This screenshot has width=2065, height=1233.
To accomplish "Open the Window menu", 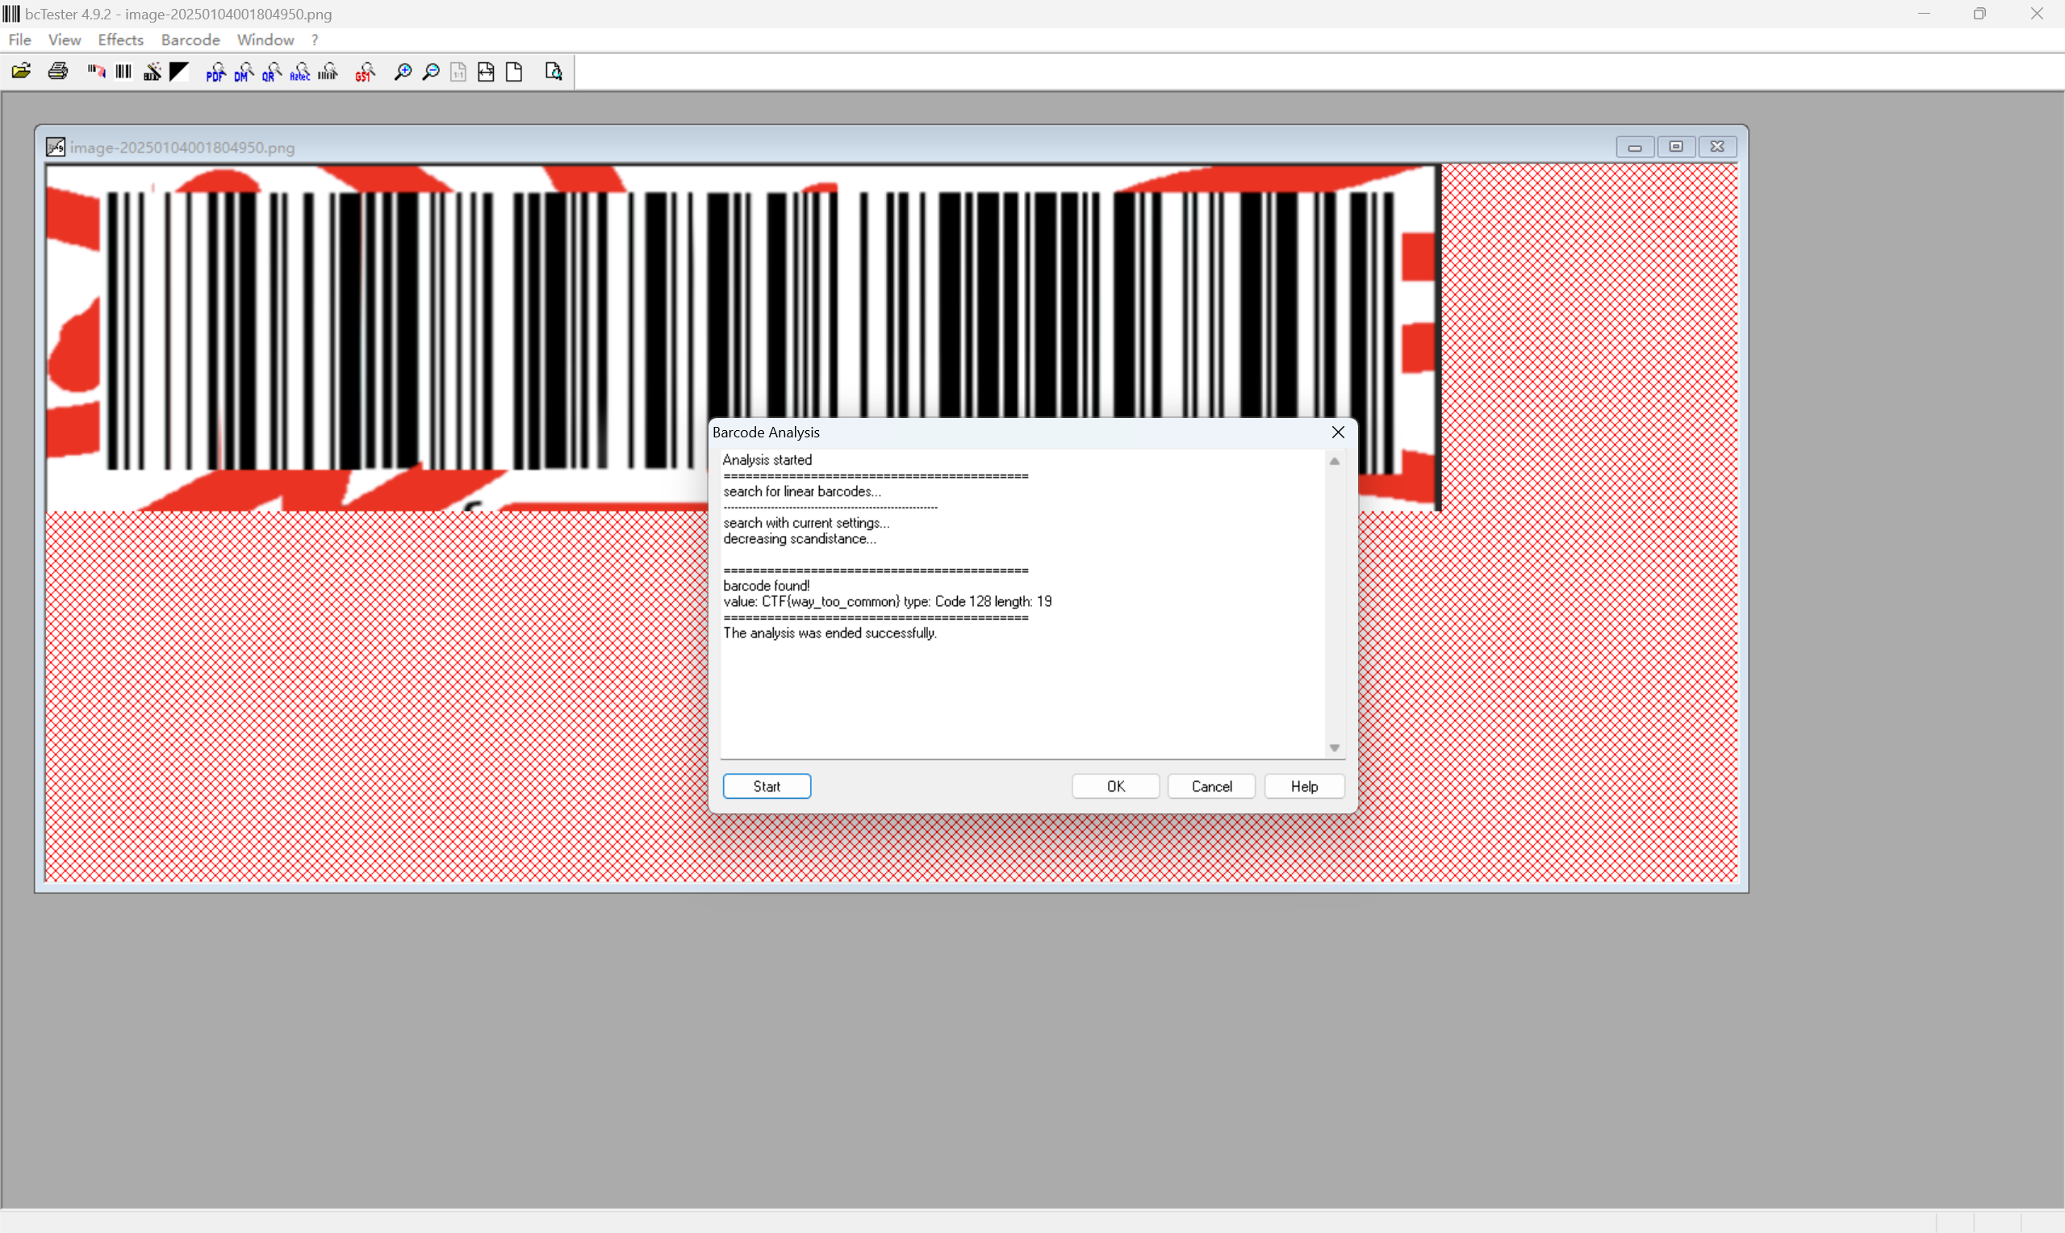I will [x=265, y=40].
